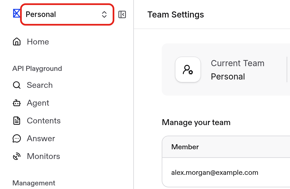This screenshot has height=189, width=290.
Task: Click the Contents document icon
Action: point(17,121)
